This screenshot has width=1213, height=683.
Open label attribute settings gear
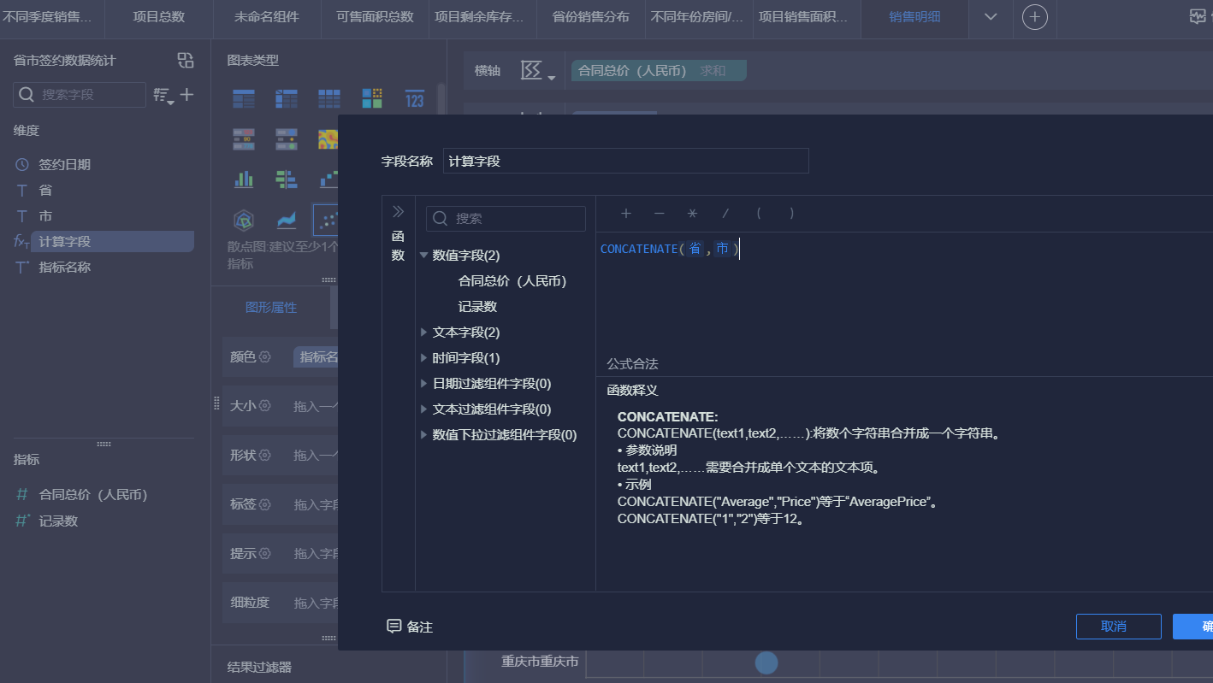point(265,504)
